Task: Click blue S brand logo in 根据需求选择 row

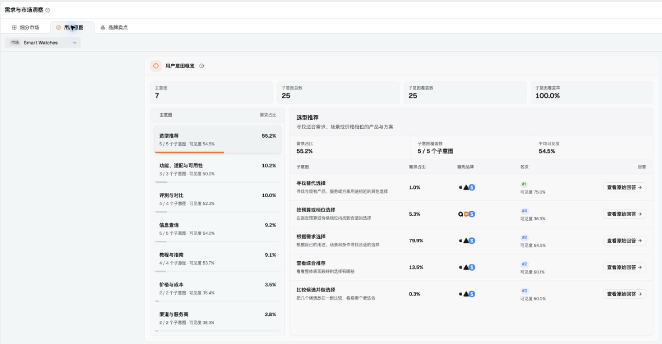Action: point(472,241)
